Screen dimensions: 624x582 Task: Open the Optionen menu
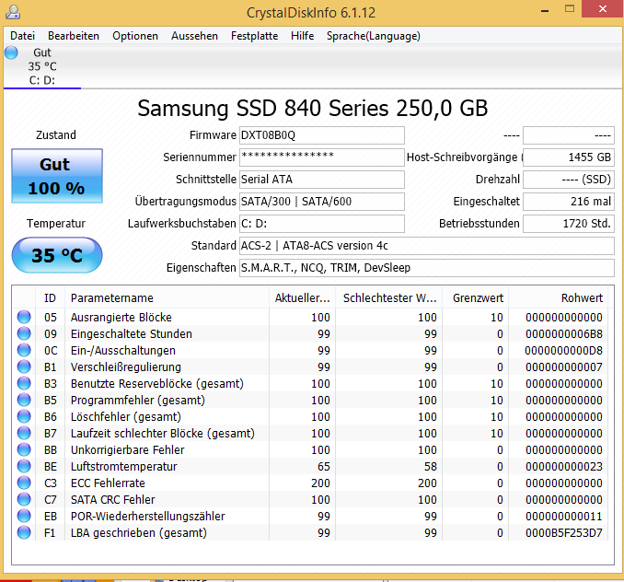point(135,36)
